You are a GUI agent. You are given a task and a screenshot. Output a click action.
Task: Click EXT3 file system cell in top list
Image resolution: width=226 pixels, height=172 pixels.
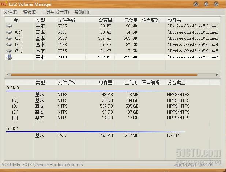coord(62,57)
